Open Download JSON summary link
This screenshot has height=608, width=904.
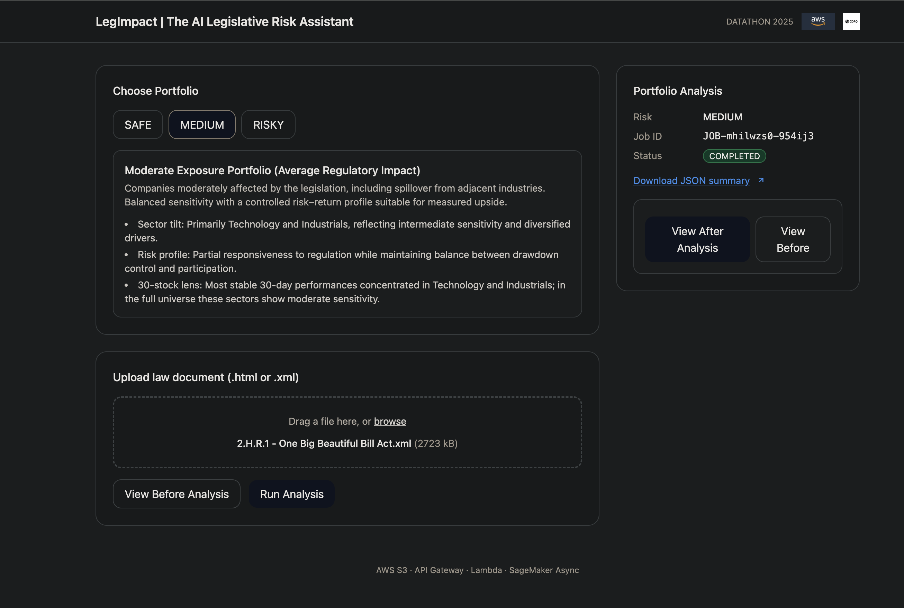(691, 181)
